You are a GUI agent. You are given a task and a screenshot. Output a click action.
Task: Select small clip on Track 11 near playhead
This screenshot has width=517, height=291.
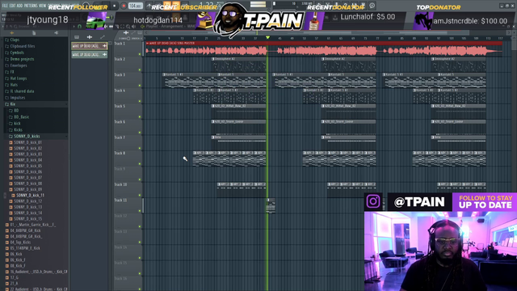(271, 206)
